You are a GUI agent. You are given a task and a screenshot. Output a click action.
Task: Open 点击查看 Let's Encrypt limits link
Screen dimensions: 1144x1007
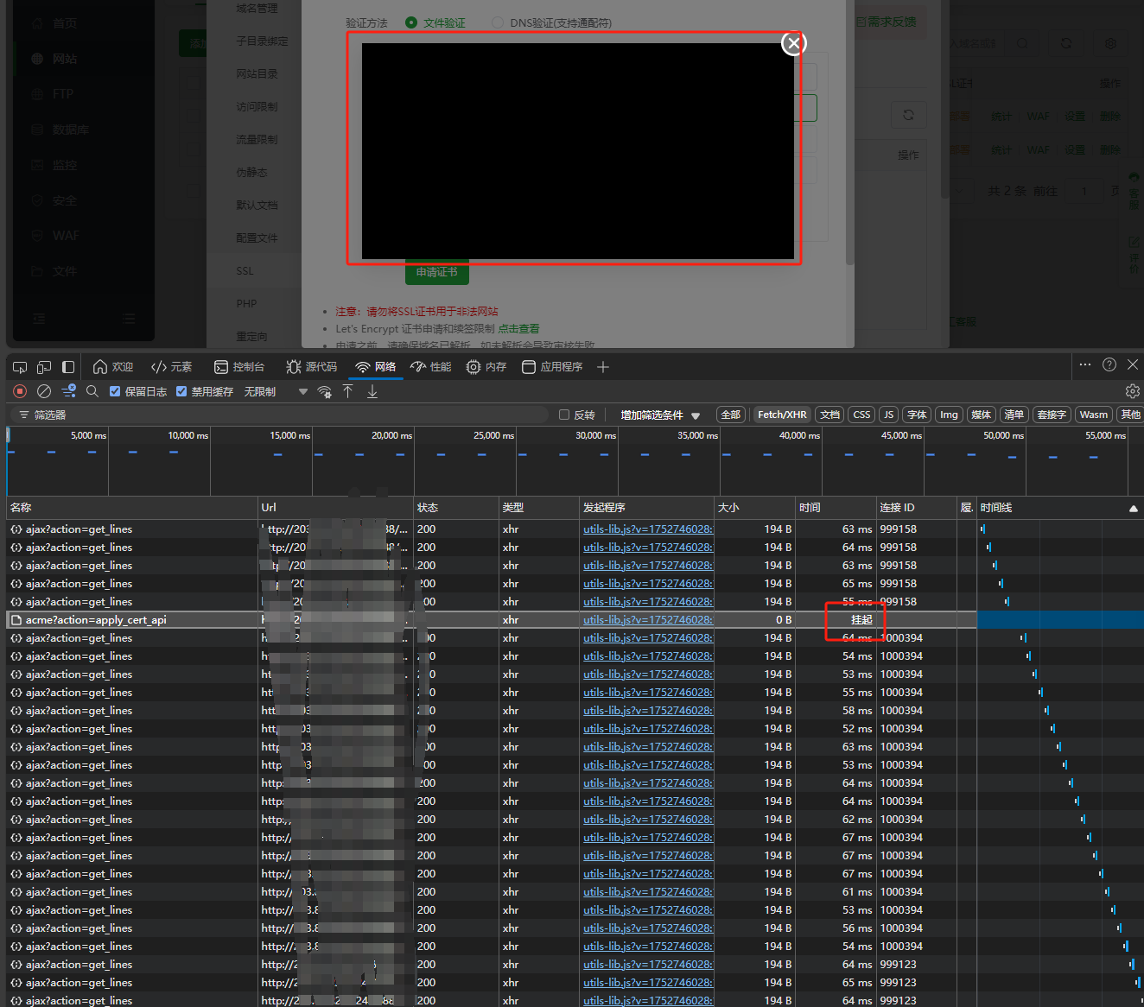click(x=518, y=329)
